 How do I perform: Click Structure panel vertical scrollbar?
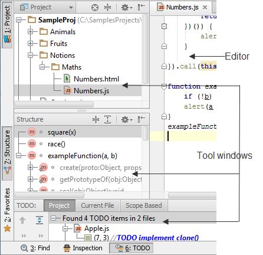pos(146,133)
